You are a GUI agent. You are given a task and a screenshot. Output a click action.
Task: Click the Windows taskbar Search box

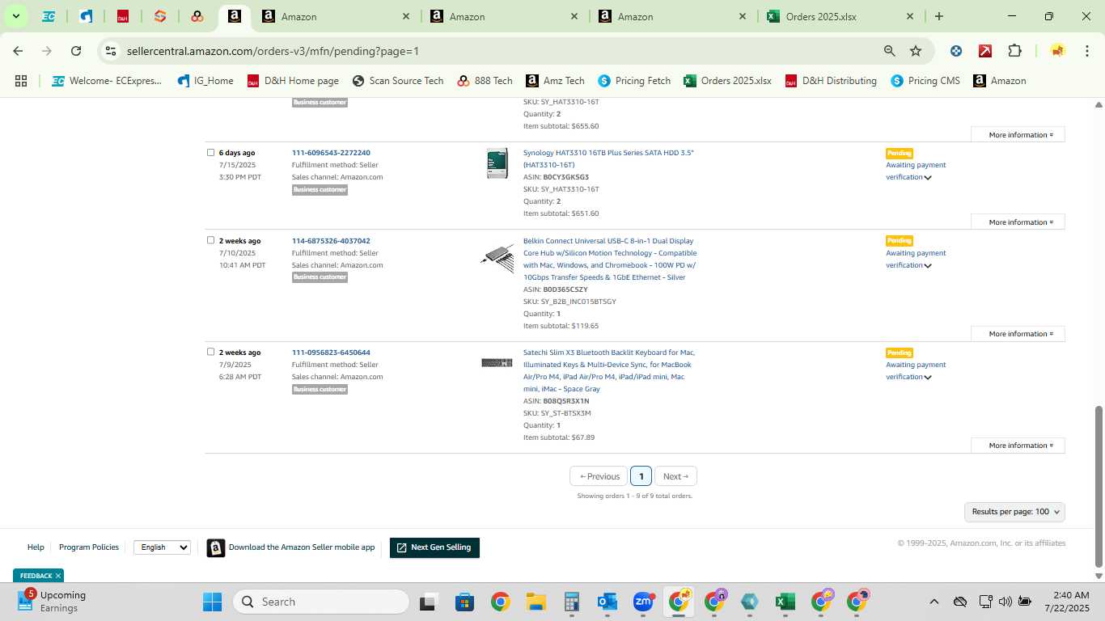point(321,602)
